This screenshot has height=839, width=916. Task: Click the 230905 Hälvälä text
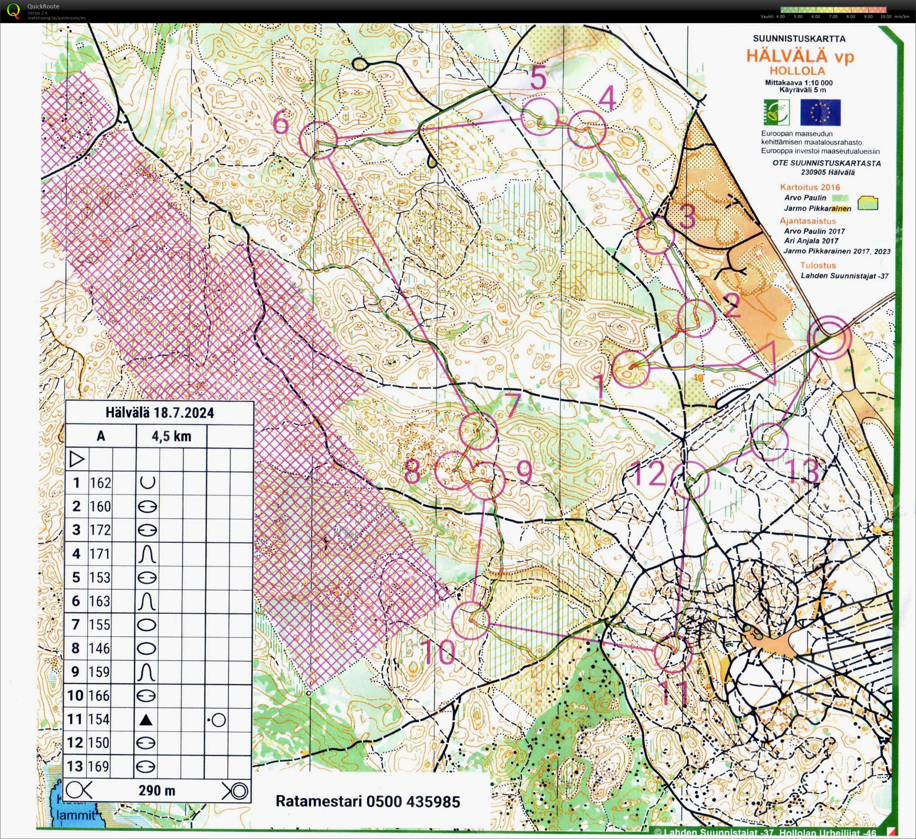coord(827,173)
